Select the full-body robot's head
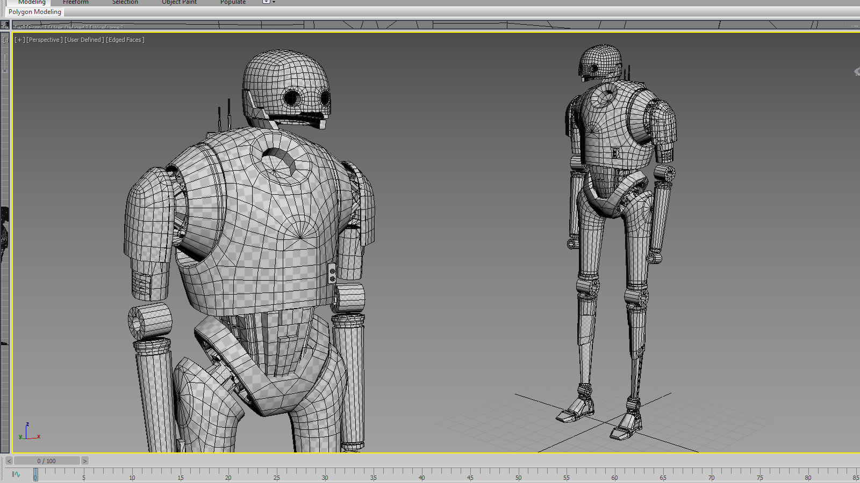This screenshot has height=483, width=860. [x=600, y=63]
